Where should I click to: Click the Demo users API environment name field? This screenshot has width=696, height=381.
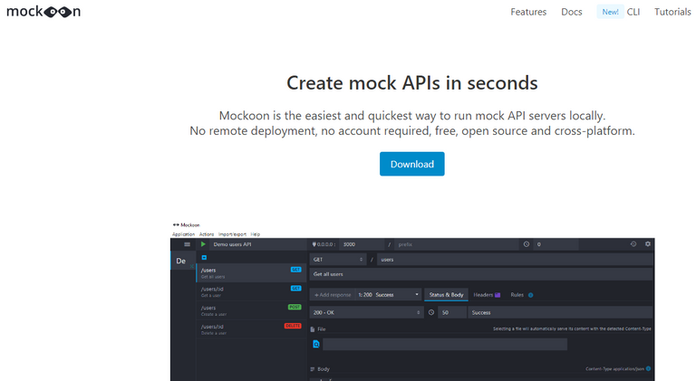[x=257, y=244]
